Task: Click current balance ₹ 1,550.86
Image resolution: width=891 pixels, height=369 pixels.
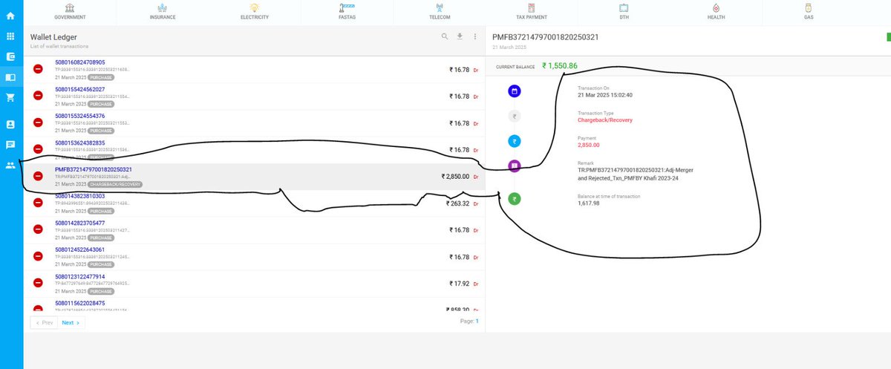Action: tap(560, 65)
